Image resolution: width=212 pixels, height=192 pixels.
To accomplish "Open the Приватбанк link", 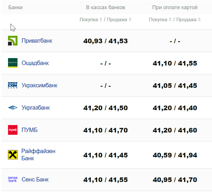I will (37, 41).
